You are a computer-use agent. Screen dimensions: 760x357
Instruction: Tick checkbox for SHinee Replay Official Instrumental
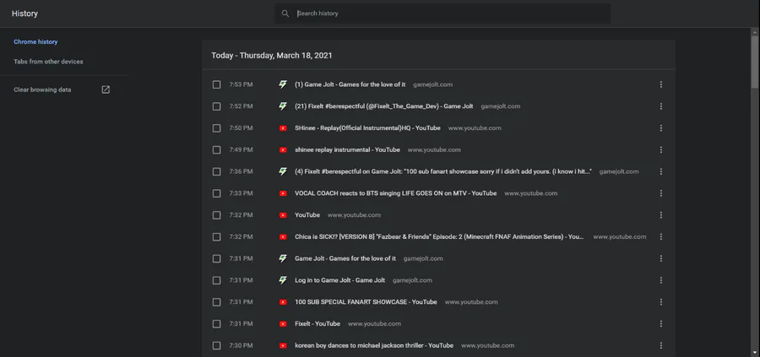click(x=217, y=128)
